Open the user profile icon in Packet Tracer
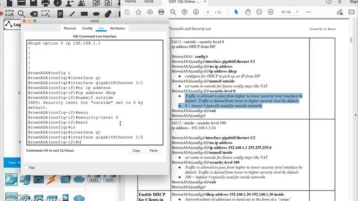 [69, 3]
